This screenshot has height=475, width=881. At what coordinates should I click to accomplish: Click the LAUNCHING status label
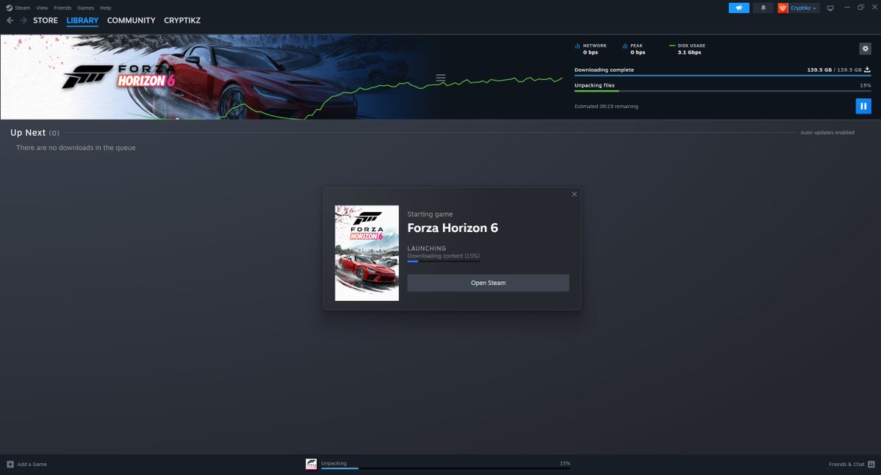point(426,248)
